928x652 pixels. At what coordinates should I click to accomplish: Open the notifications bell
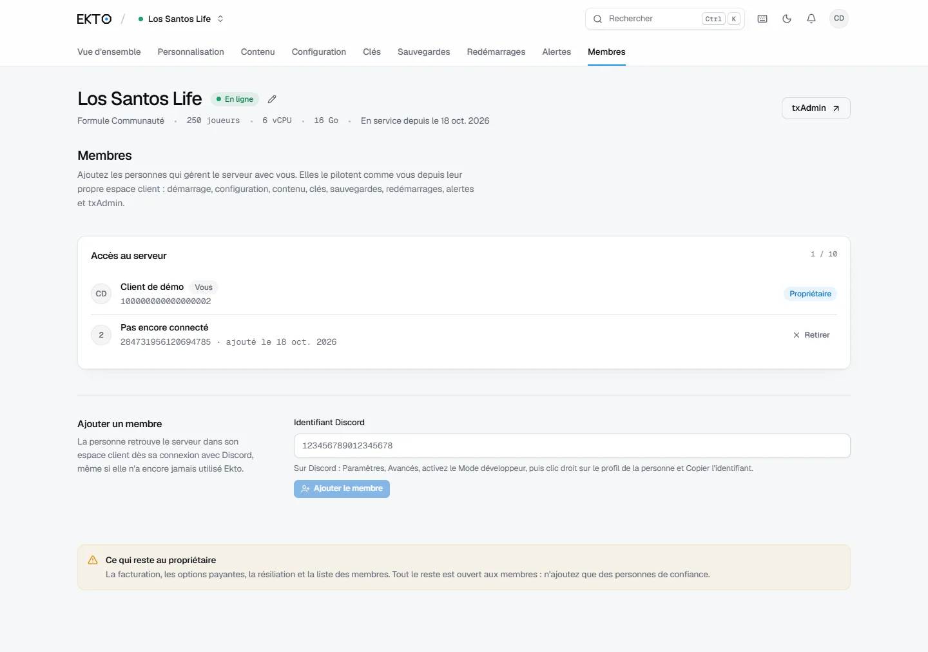pos(811,19)
